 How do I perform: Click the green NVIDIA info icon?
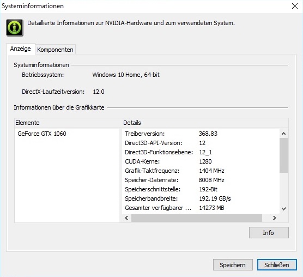pyautogui.click(x=15, y=28)
